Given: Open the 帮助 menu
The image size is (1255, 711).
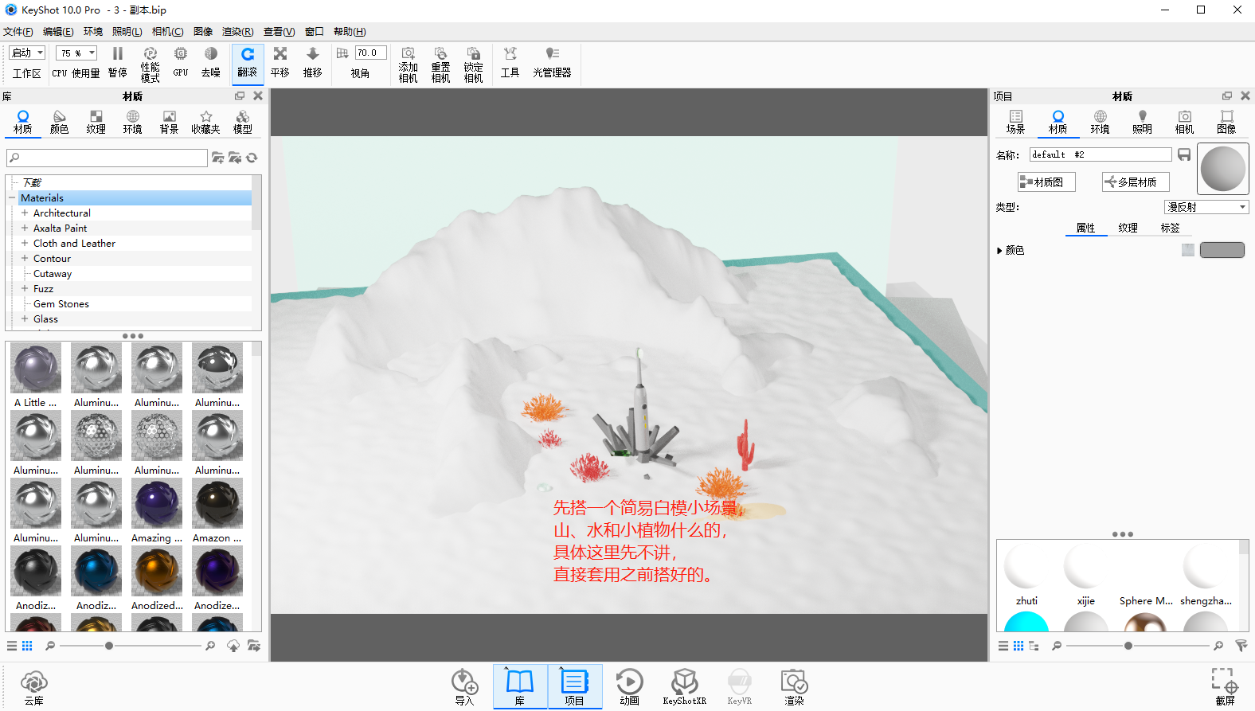Looking at the screenshot, I should [x=350, y=32].
